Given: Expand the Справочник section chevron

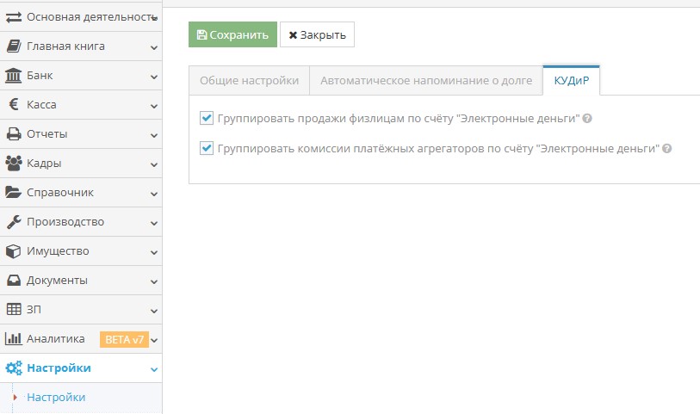Looking at the screenshot, I should click(x=154, y=193).
